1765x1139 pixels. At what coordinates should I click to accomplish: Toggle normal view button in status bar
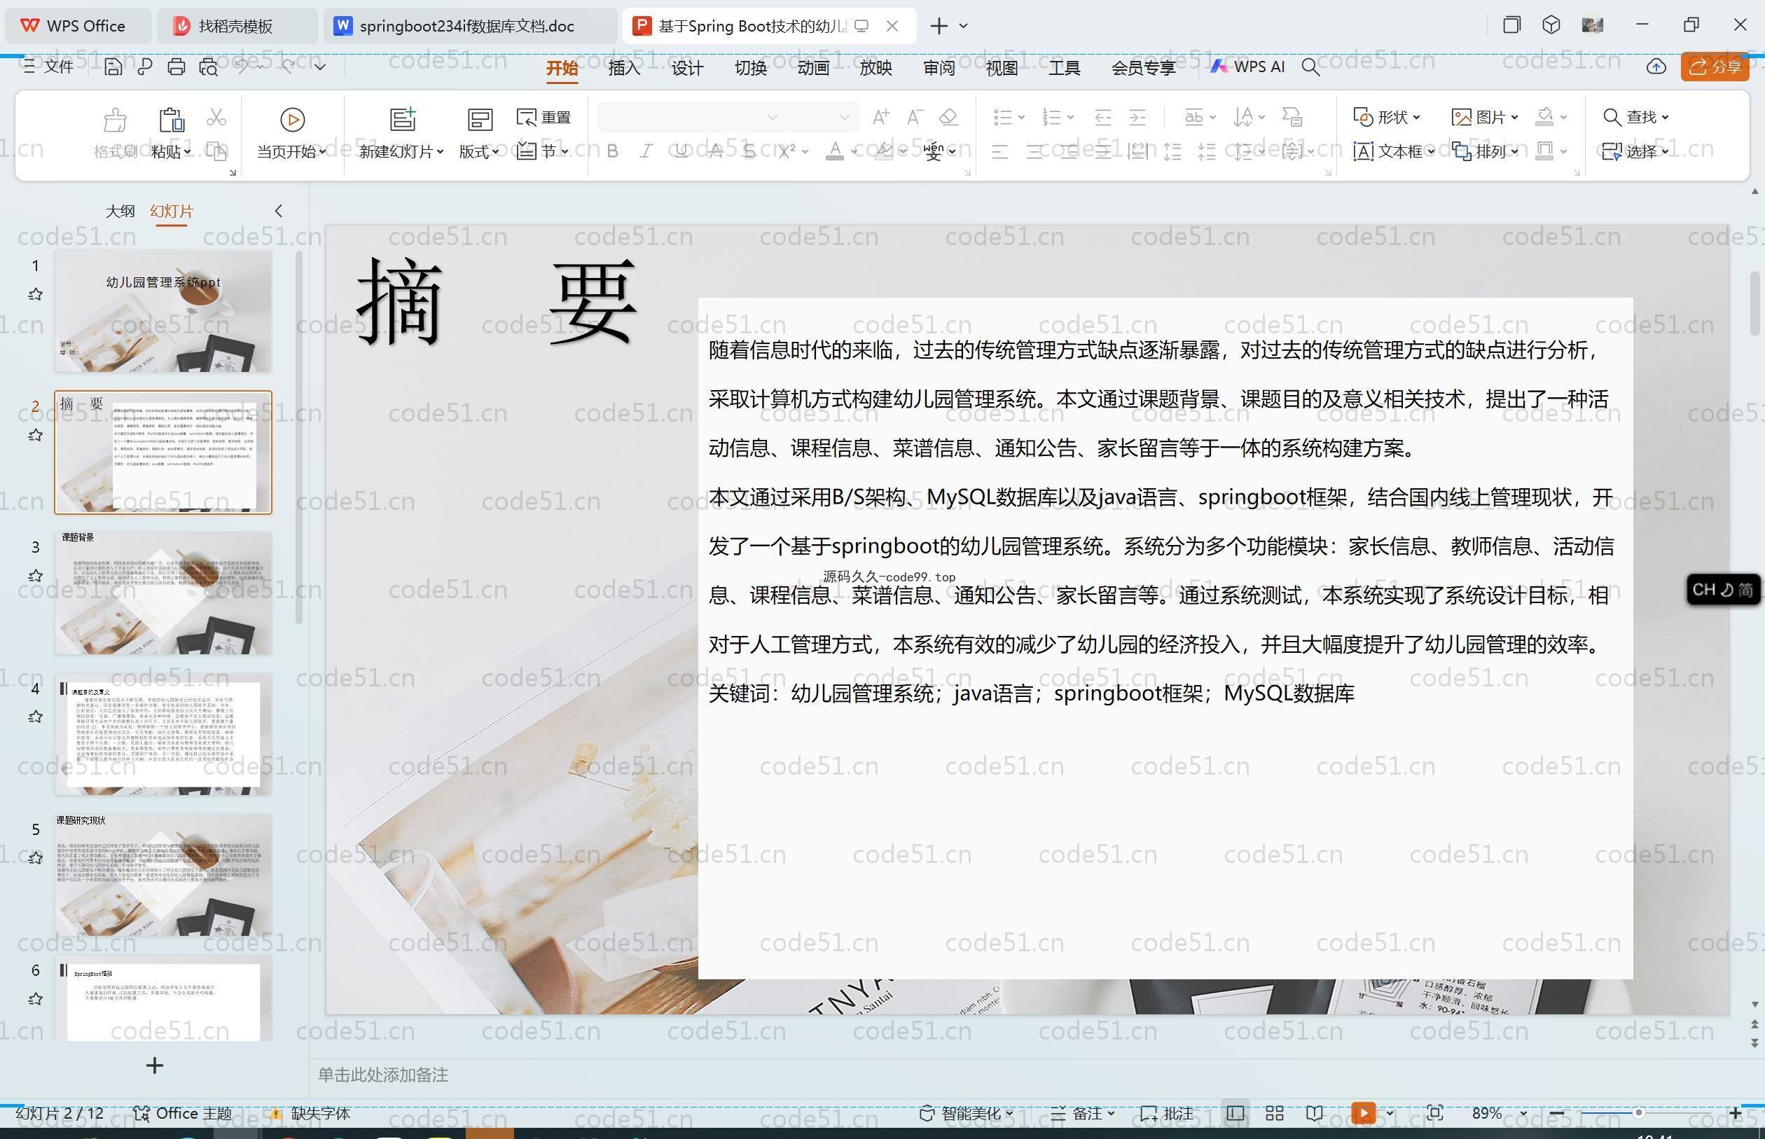(x=1234, y=1113)
